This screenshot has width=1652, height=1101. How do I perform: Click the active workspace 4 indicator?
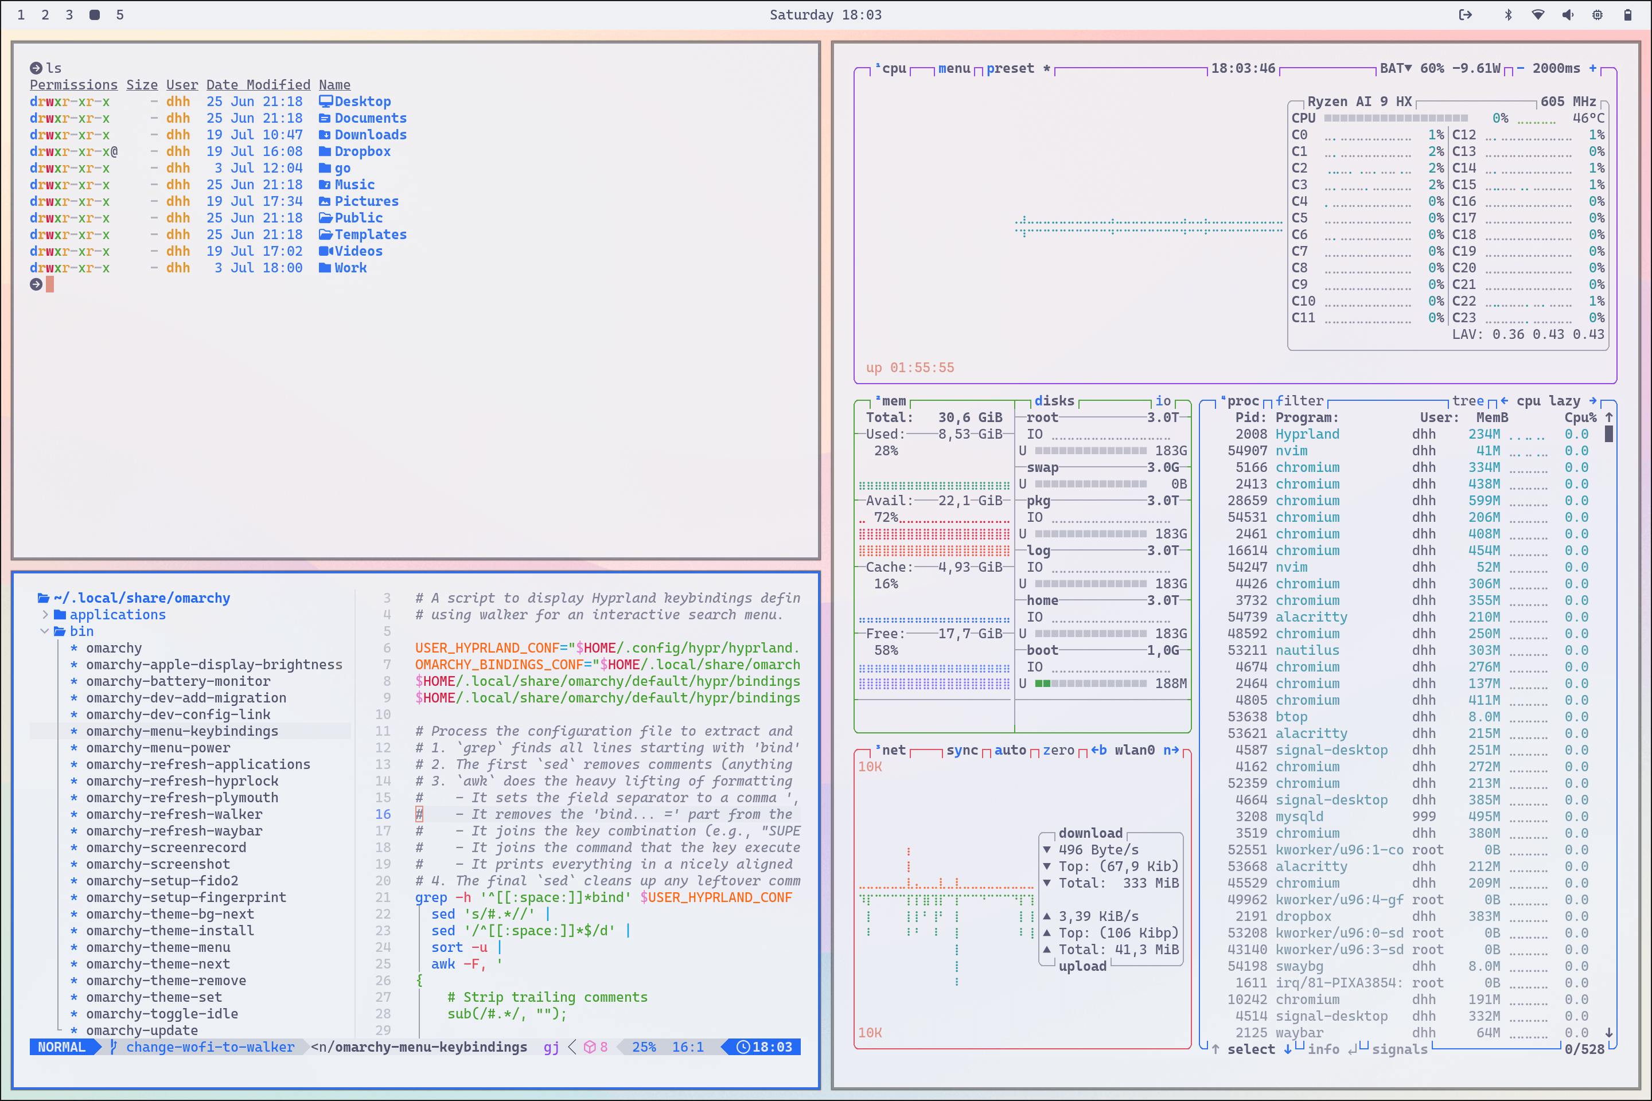pos(94,15)
